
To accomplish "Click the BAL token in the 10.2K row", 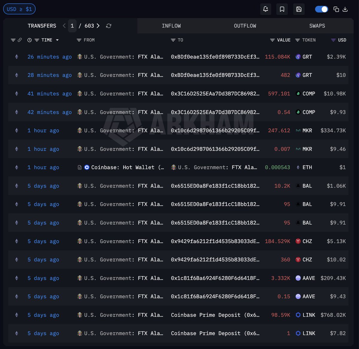I will pos(304,186).
